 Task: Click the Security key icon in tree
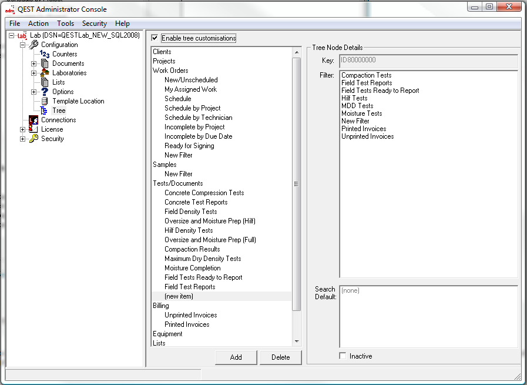pos(33,139)
